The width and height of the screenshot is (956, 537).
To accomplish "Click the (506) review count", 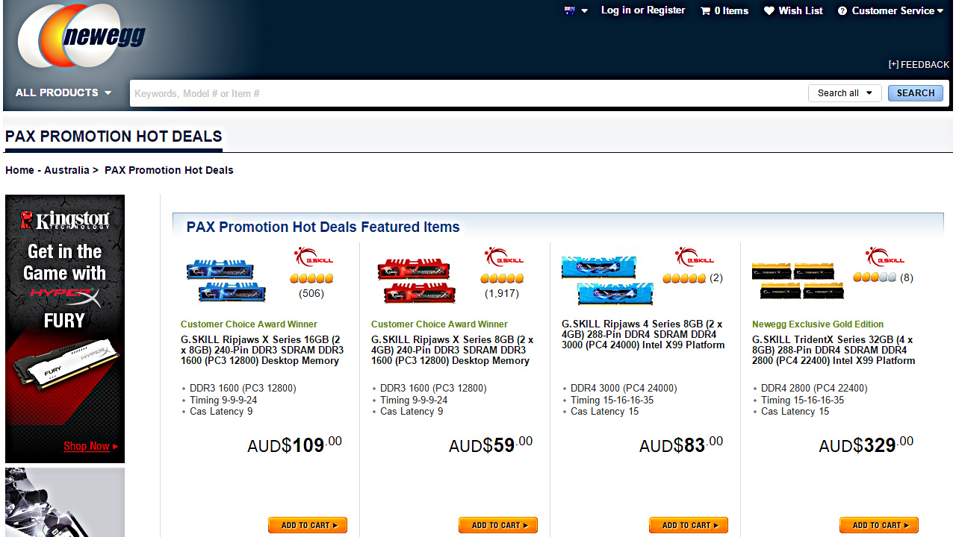I will [311, 294].
